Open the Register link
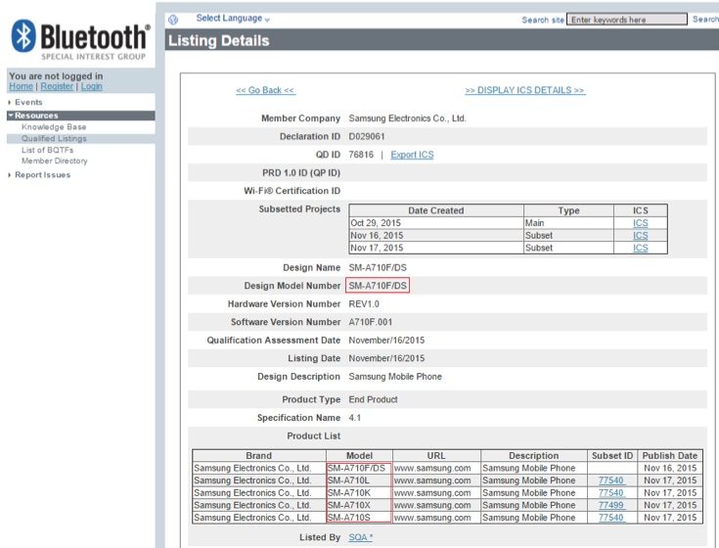The width and height of the screenshot is (719, 548). click(57, 86)
